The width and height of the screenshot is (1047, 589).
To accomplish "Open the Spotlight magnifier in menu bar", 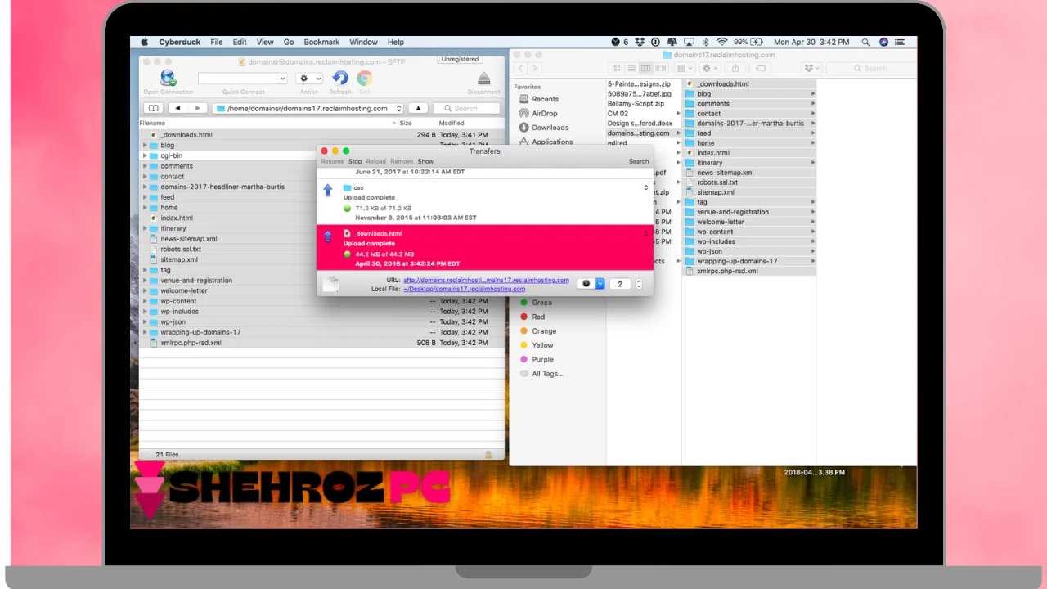I will (x=865, y=42).
